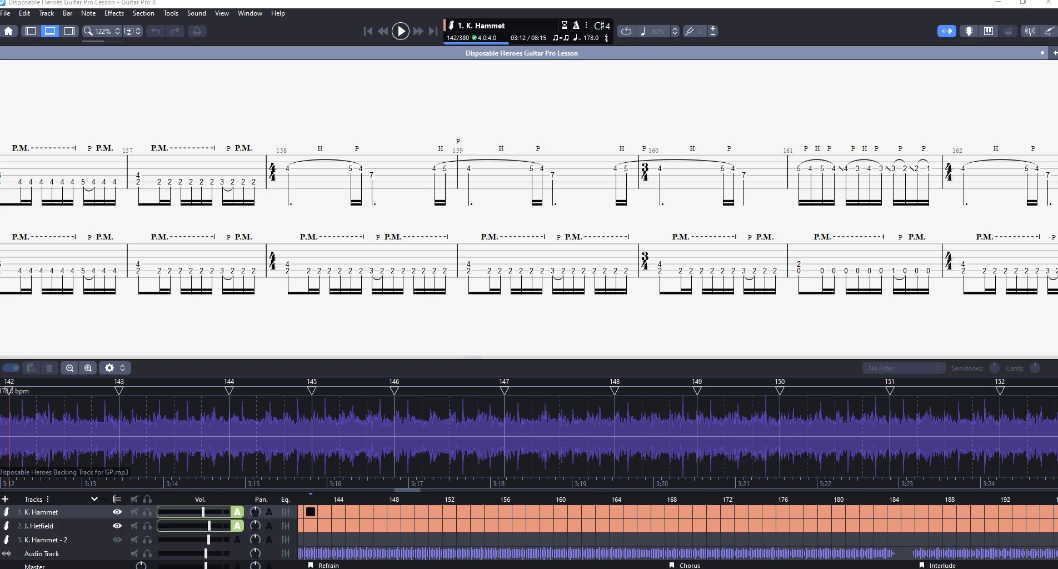Go to the Home screen icon
Image resolution: width=1058 pixels, height=569 pixels.
[x=9, y=31]
